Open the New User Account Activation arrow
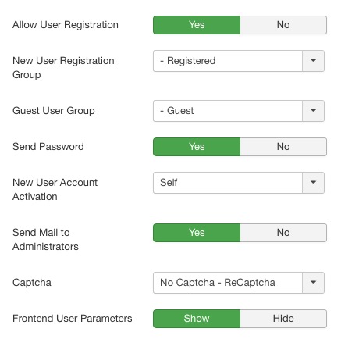The image size is (341, 339). pos(313,183)
